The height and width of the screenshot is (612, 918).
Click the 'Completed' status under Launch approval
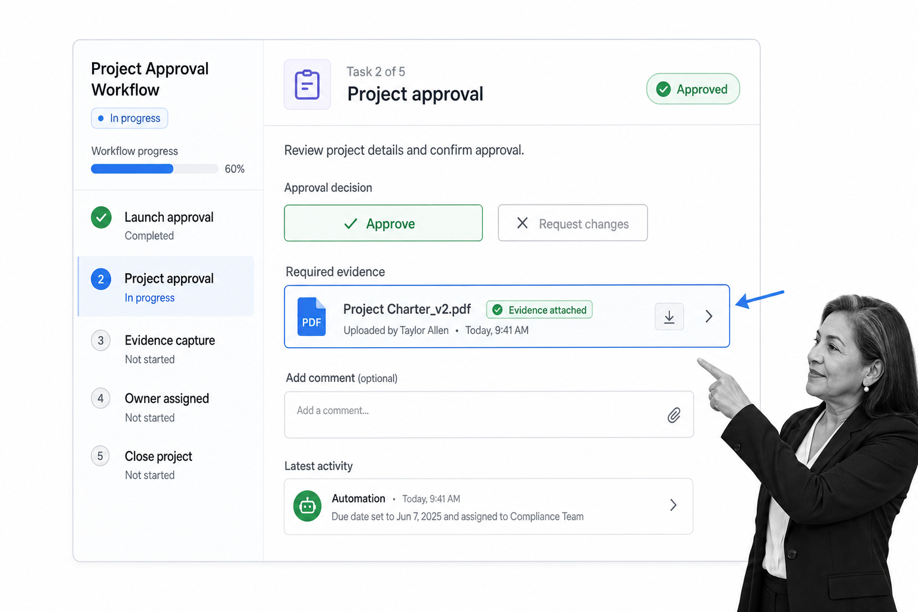click(x=149, y=236)
